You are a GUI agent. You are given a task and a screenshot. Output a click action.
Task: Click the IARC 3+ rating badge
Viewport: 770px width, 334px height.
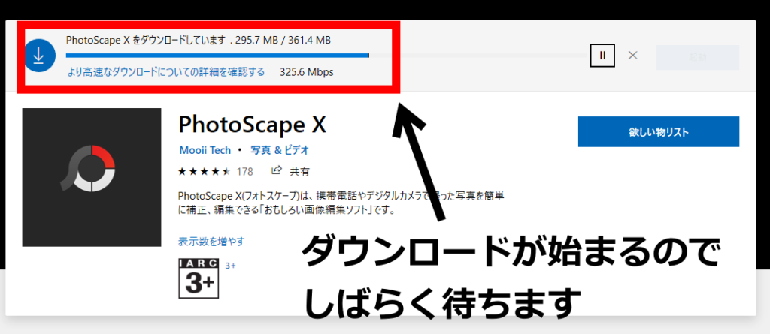point(197,278)
